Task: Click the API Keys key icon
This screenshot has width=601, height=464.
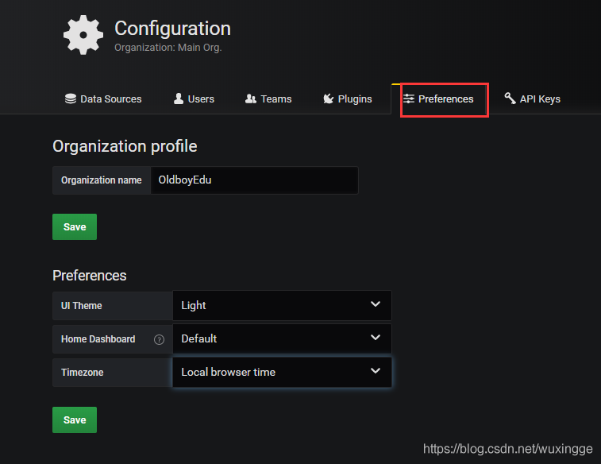Action: [x=510, y=99]
